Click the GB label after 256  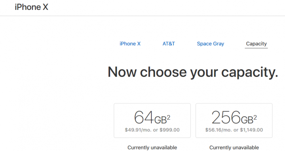click(247, 120)
